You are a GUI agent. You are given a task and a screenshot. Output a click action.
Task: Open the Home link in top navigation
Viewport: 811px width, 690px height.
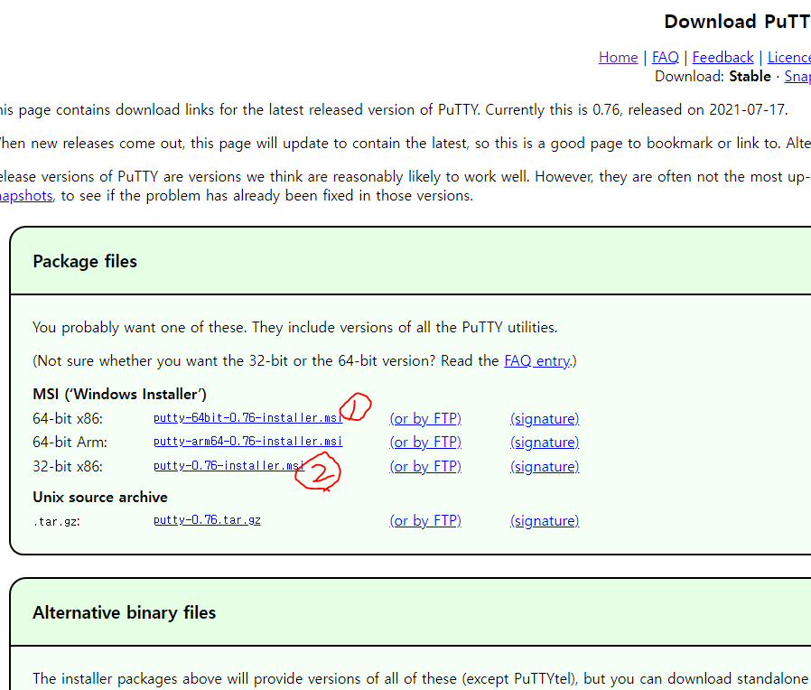618,57
